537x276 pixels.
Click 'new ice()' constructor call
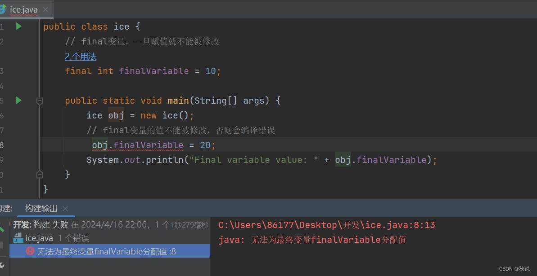164,115
